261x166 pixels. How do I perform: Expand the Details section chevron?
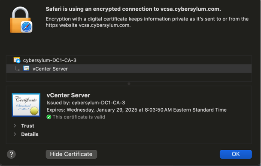click(x=15, y=134)
